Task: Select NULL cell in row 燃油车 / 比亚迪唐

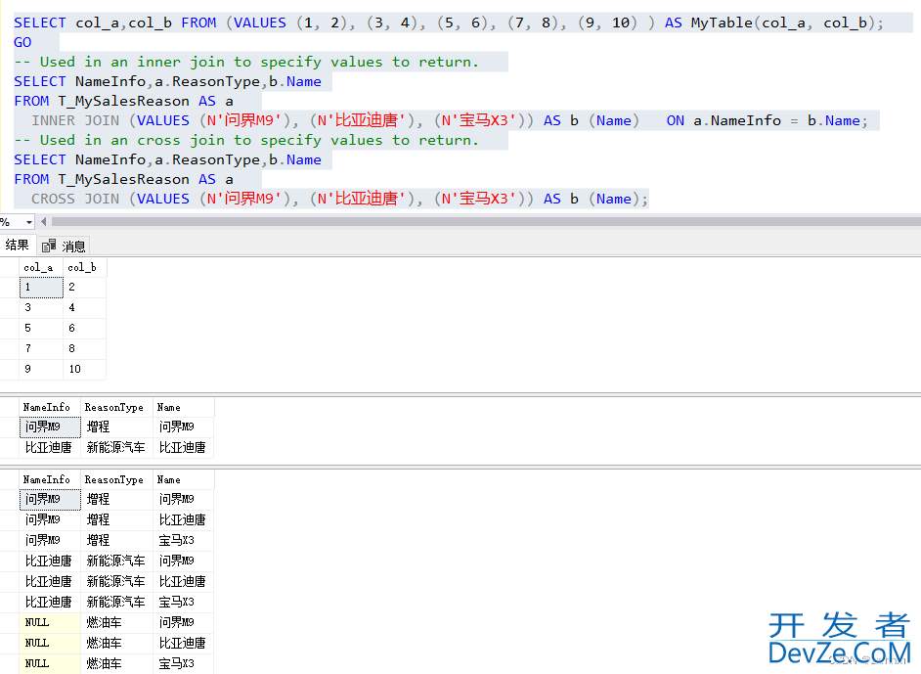Action: point(50,644)
